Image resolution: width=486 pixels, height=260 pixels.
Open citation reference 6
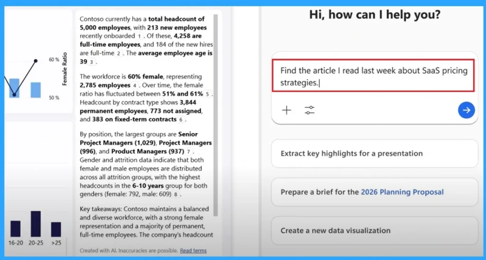(x=181, y=120)
